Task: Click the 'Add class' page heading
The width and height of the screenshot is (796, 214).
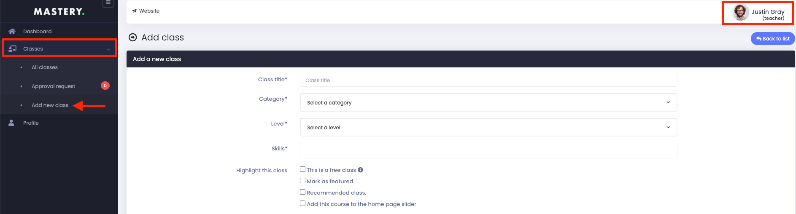Action: click(x=163, y=37)
